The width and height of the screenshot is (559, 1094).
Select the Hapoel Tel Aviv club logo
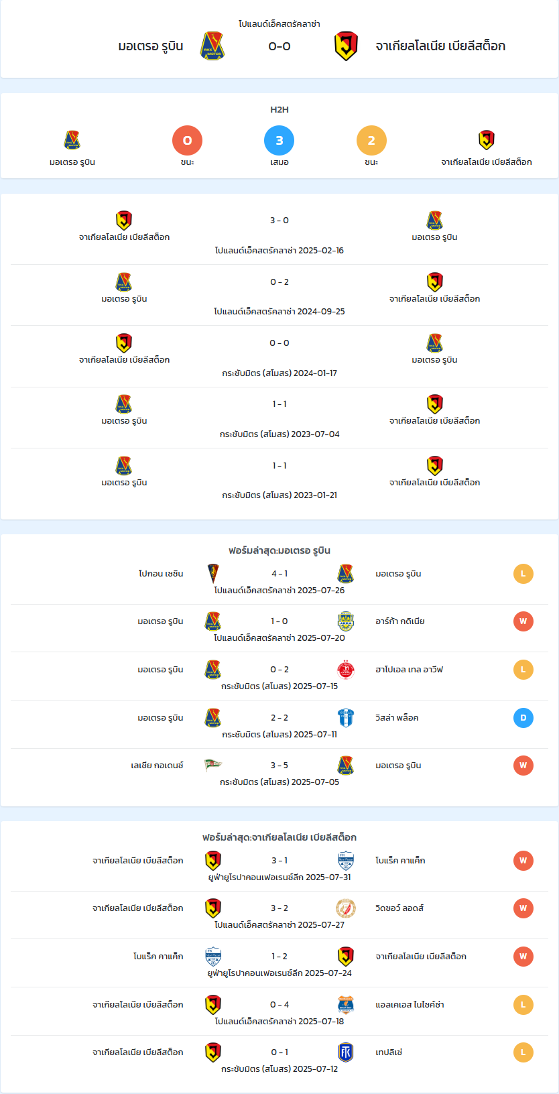346,670
